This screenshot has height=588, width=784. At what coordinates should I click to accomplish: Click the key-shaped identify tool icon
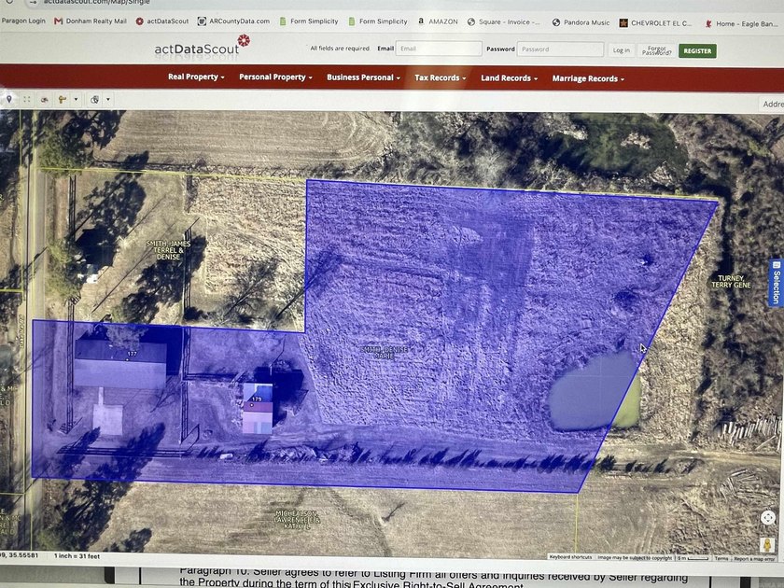click(x=62, y=100)
